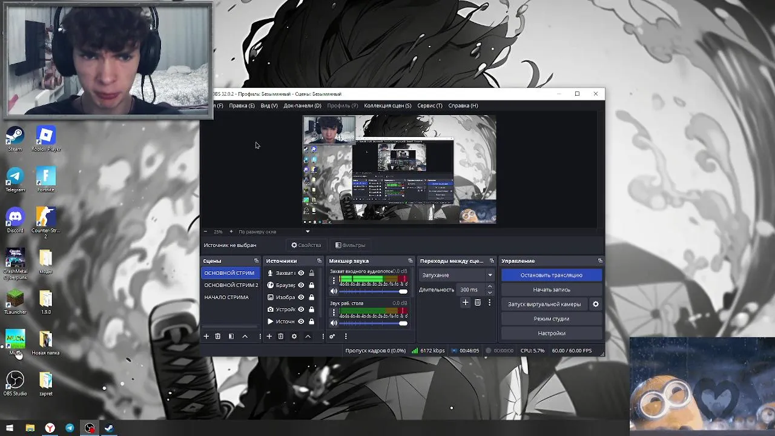Undock the Переходы между сценами panel
The width and height of the screenshot is (775, 436).
coord(492,261)
